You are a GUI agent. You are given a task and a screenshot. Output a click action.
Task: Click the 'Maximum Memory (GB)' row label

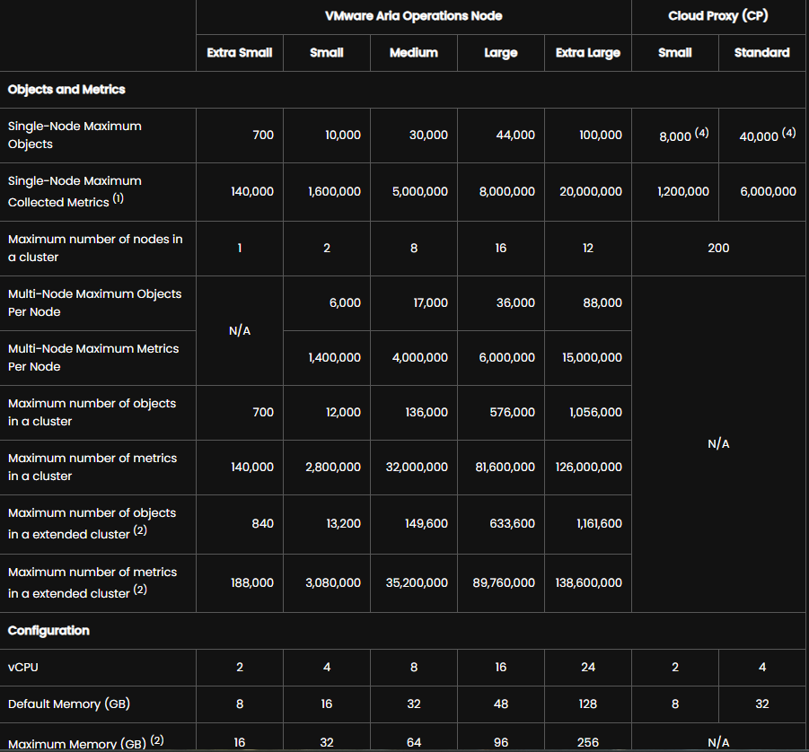(85, 742)
